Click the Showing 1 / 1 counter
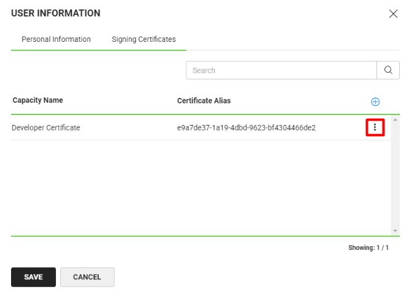The width and height of the screenshot is (409, 293). [368, 247]
